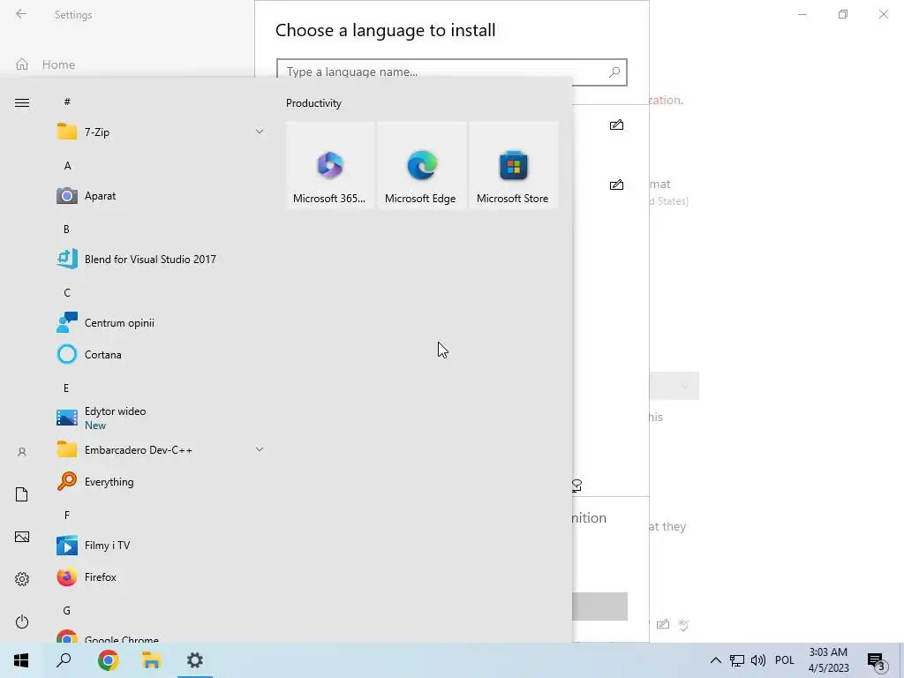Click the Windows Start button
The height and width of the screenshot is (678, 904).
(x=21, y=660)
